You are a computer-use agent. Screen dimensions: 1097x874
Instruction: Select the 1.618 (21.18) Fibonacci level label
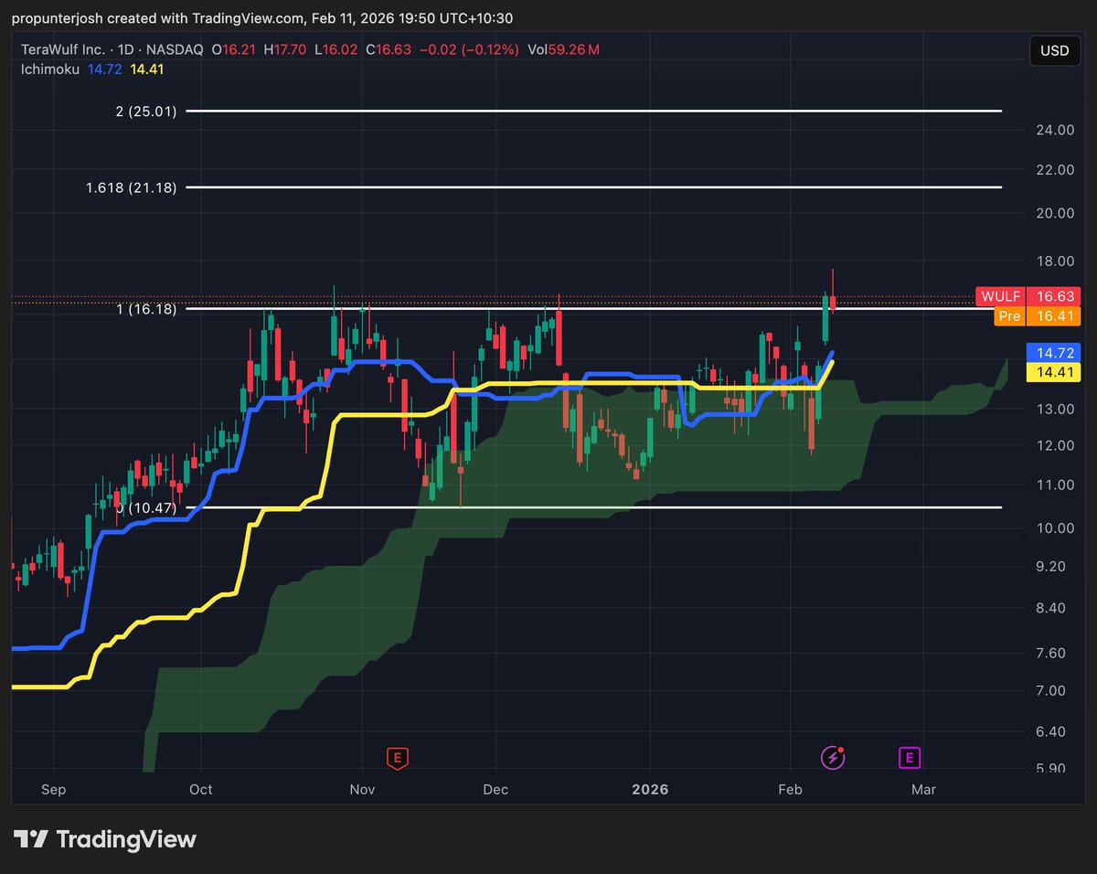[x=132, y=187]
